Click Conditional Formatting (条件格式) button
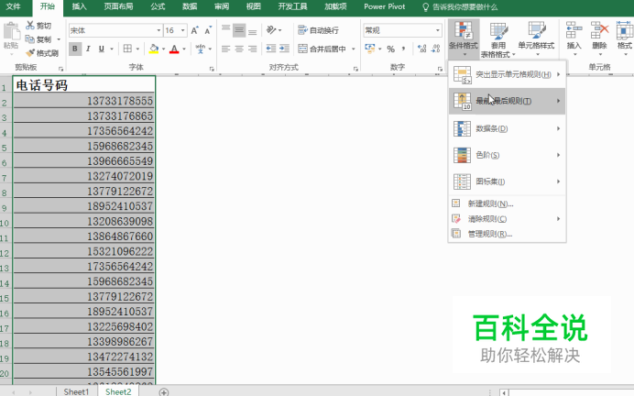The image size is (634, 396). (x=464, y=38)
